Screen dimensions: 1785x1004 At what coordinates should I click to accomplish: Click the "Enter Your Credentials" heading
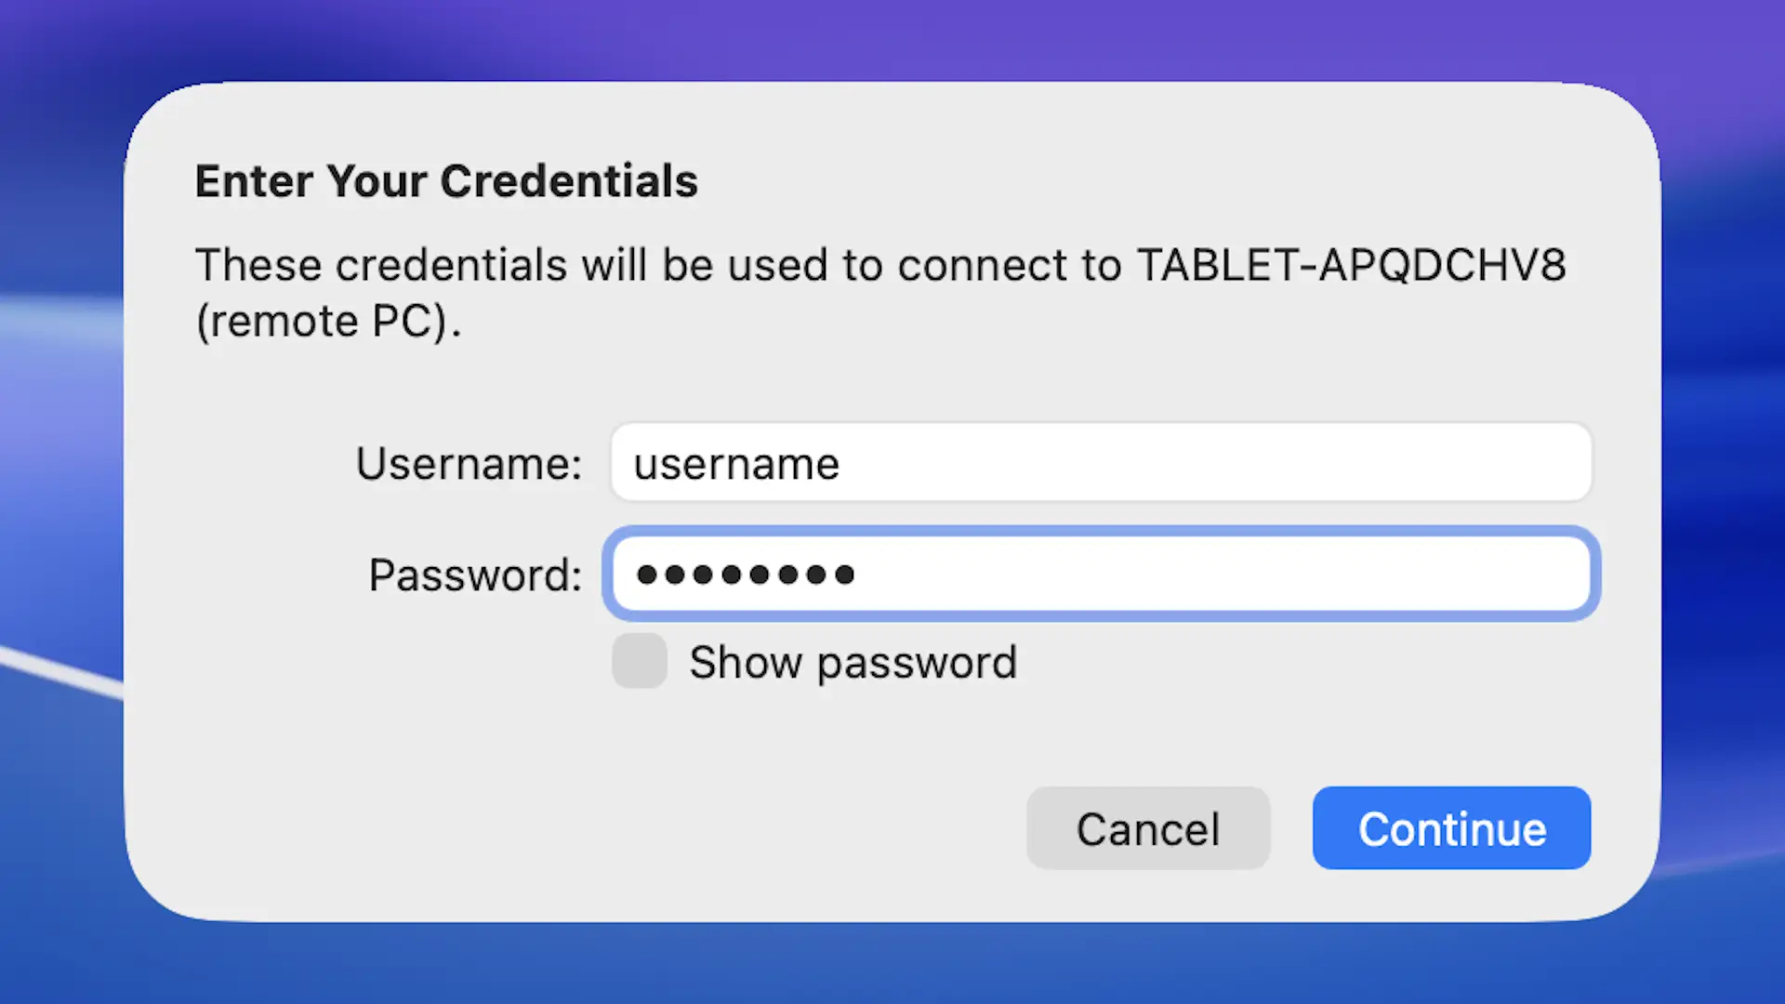coord(446,180)
